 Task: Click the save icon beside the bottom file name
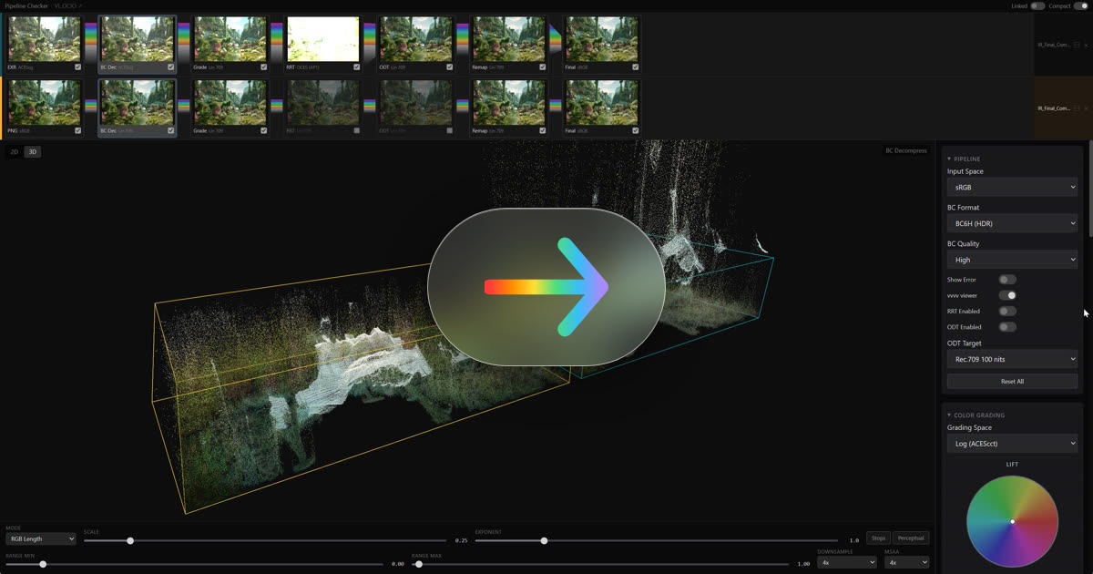point(1077,108)
